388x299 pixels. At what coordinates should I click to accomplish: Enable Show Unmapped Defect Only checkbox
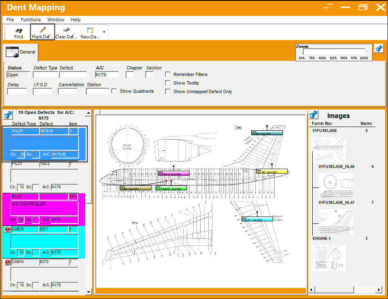(167, 91)
